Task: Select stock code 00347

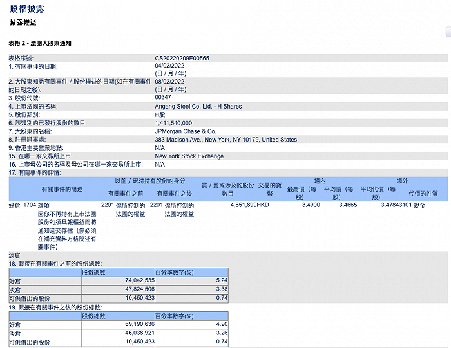Action: 163,97
